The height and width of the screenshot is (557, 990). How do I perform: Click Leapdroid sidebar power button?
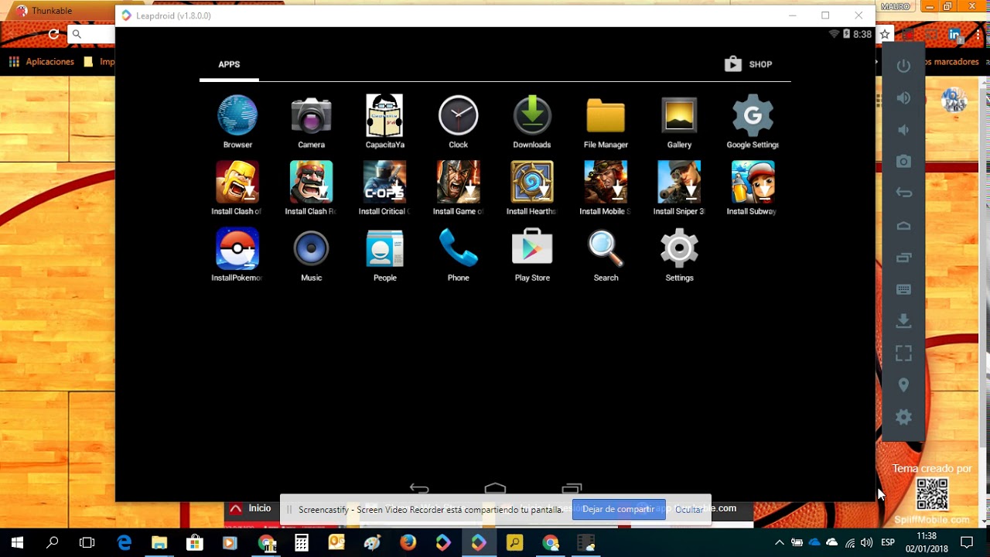(903, 66)
